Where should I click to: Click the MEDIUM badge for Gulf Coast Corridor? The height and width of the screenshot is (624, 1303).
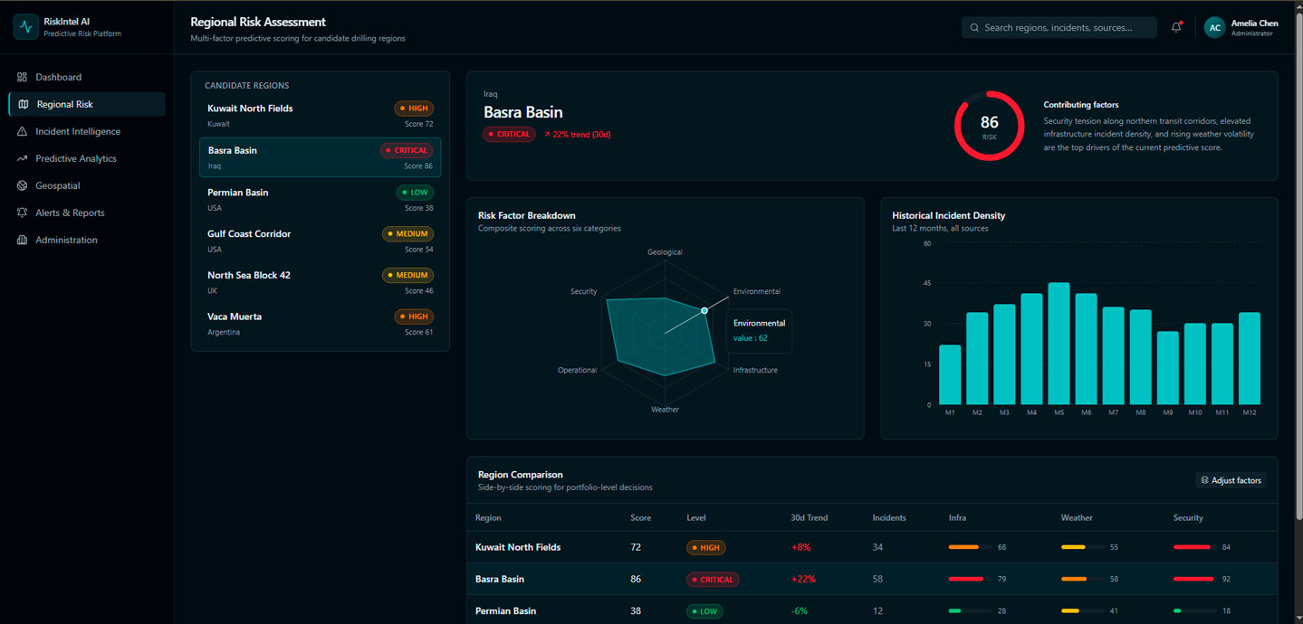pyautogui.click(x=407, y=233)
